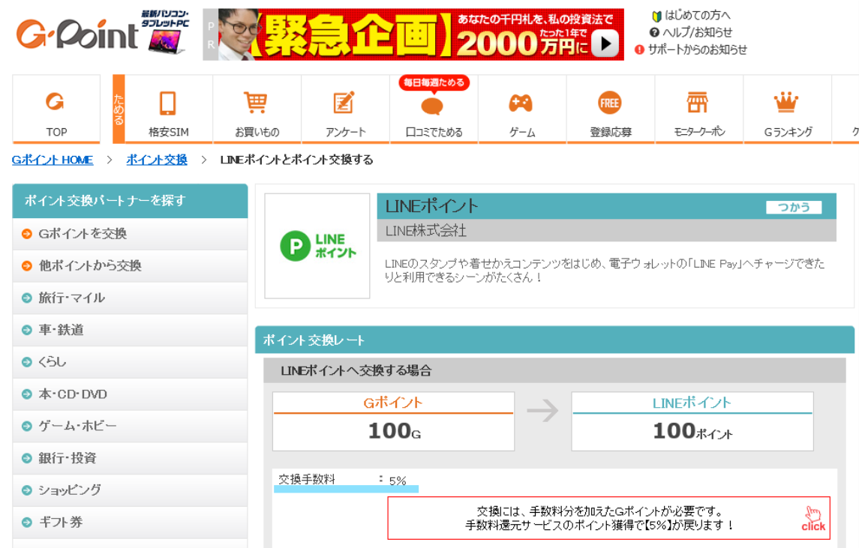This screenshot has width=862, height=548.
Task: Click the smartphone icon for 格安SIM
Action: click(167, 103)
